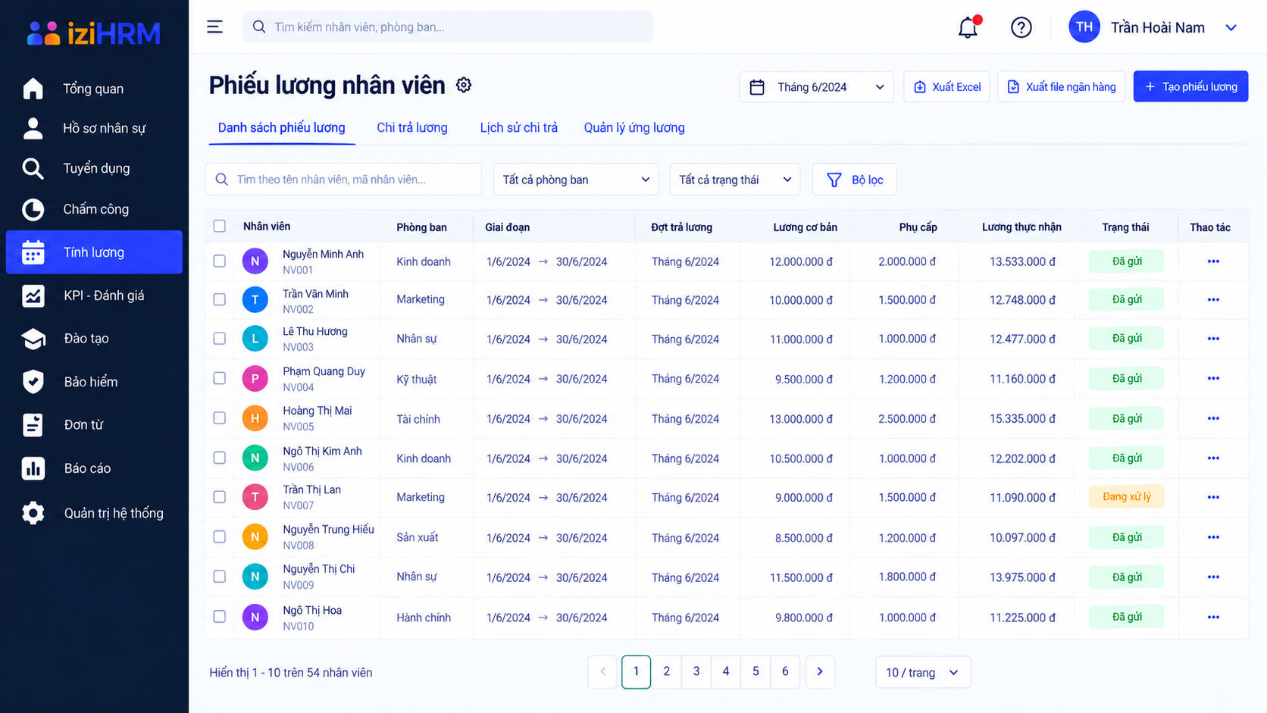
Task: Go to page 3 in pagination
Action: 696,671
